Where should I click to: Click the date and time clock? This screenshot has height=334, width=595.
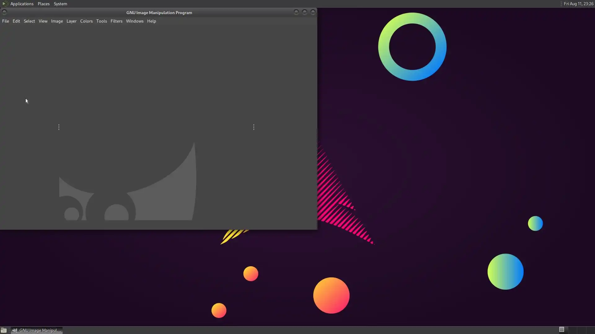(578, 4)
